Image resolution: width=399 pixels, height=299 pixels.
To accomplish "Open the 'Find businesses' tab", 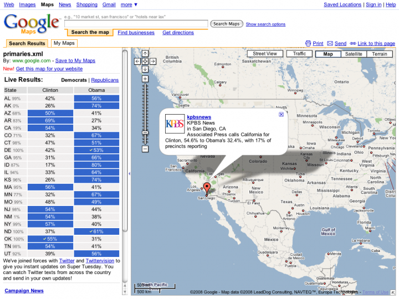I will (136, 33).
